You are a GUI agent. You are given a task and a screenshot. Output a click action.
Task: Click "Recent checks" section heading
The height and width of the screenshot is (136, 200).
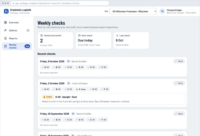click(x=46, y=54)
